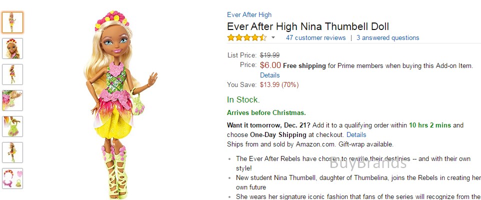Select the sixth doll pose thumbnail

[x=12, y=152]
